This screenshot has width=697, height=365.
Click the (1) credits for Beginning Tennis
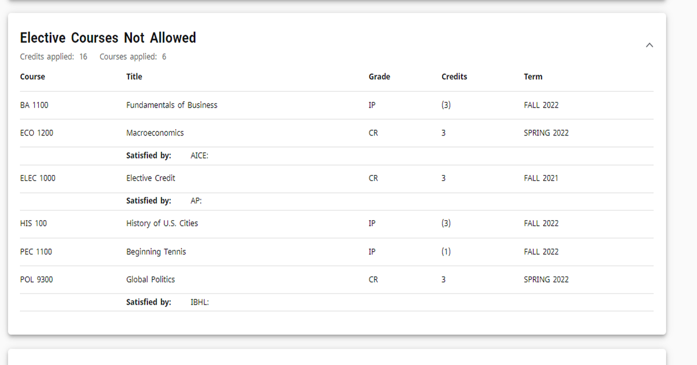(x=446, y=252)
